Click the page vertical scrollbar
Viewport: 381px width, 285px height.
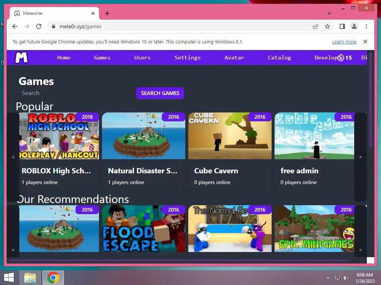tap(371, 100)
